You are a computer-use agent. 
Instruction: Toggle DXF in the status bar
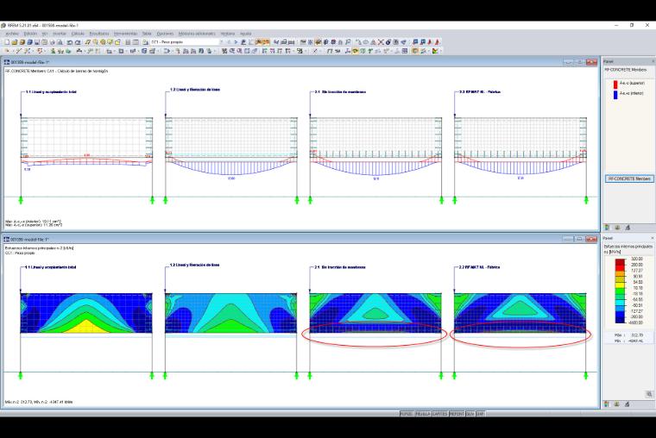pyautogui.click(x=480, y=413)
